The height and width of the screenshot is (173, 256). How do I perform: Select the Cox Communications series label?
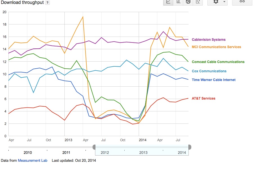pos(209,71)
